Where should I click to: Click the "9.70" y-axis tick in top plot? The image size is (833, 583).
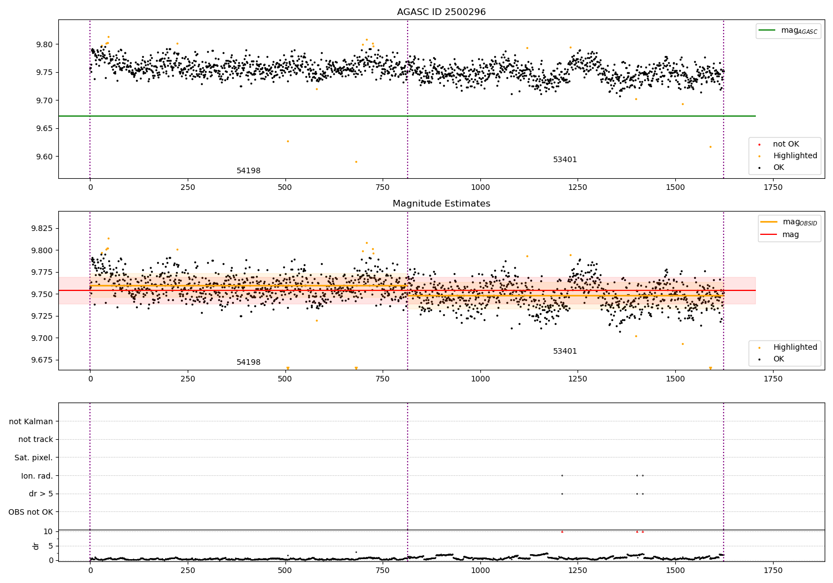point(44,100)
